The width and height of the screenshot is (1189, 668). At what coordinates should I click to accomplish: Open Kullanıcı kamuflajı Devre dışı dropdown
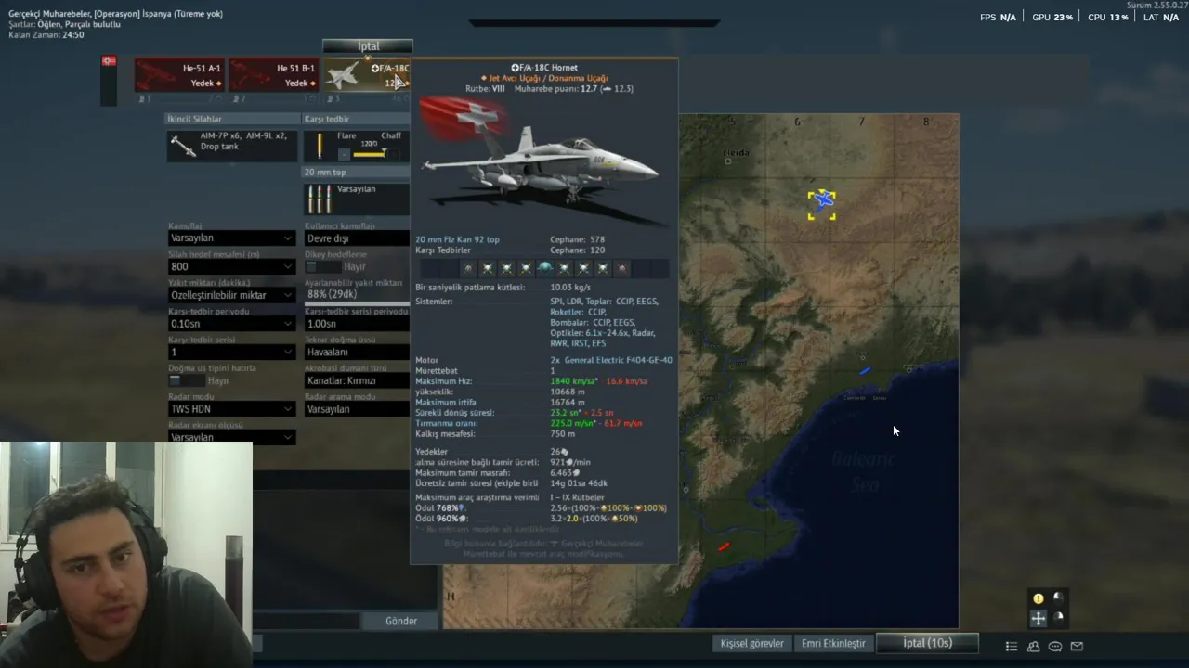357,238
